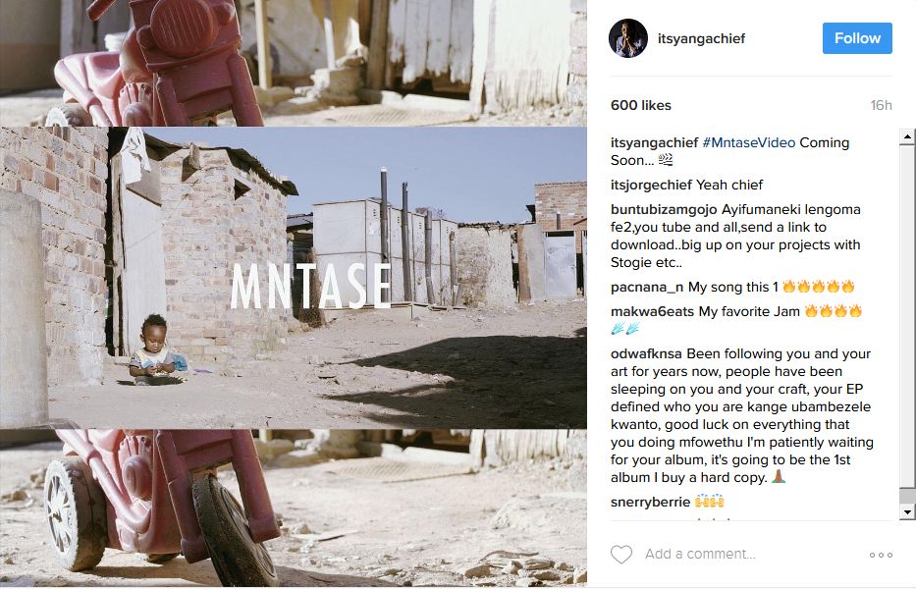This screenshot has height=589, width=916.
Task: Click the 16h post timestamp
Action: point(881,105)
